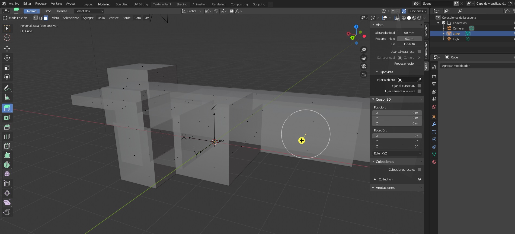Activate the Extrude Region tool
515x234 pixels.
[7, 108]
